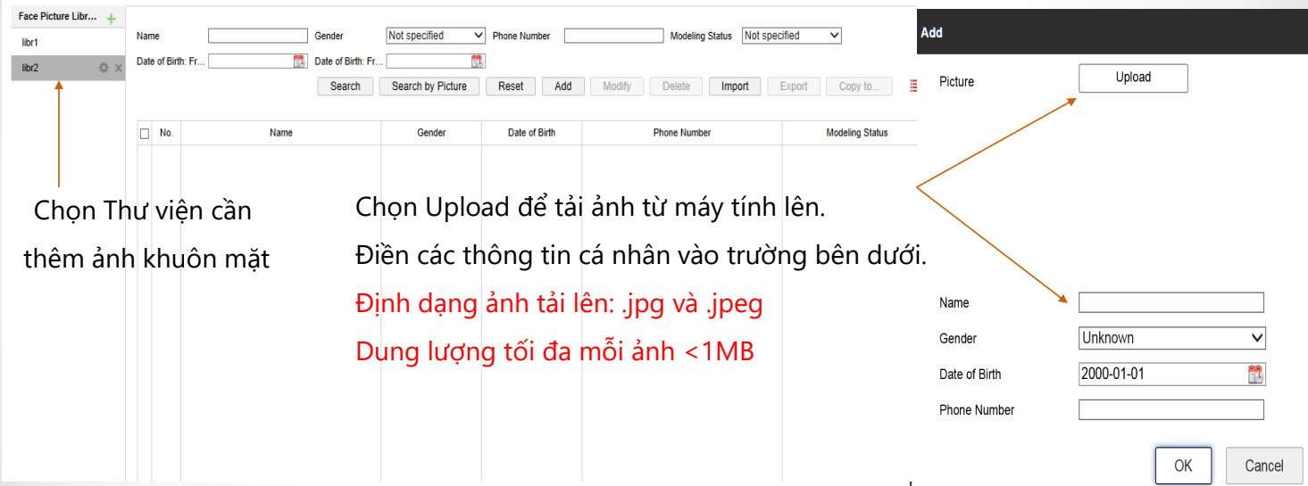Click the red list view icon
Image resolution: width=1308 pixels, height=486 pixels.
pos(913,86)
